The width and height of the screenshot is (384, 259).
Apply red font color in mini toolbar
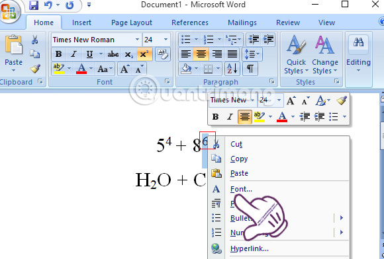coord(282,117)
